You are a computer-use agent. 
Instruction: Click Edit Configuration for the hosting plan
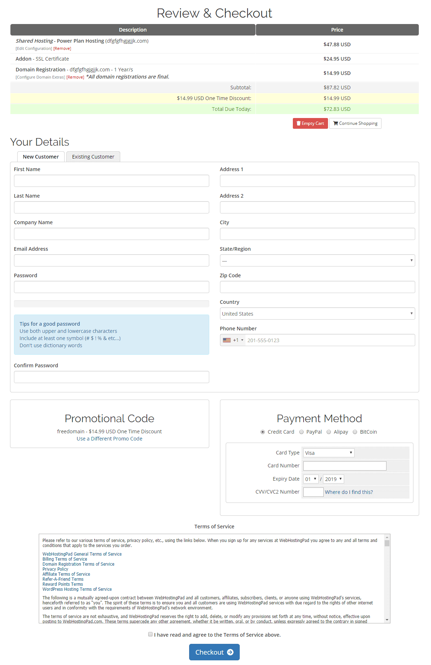coord(34,48)
